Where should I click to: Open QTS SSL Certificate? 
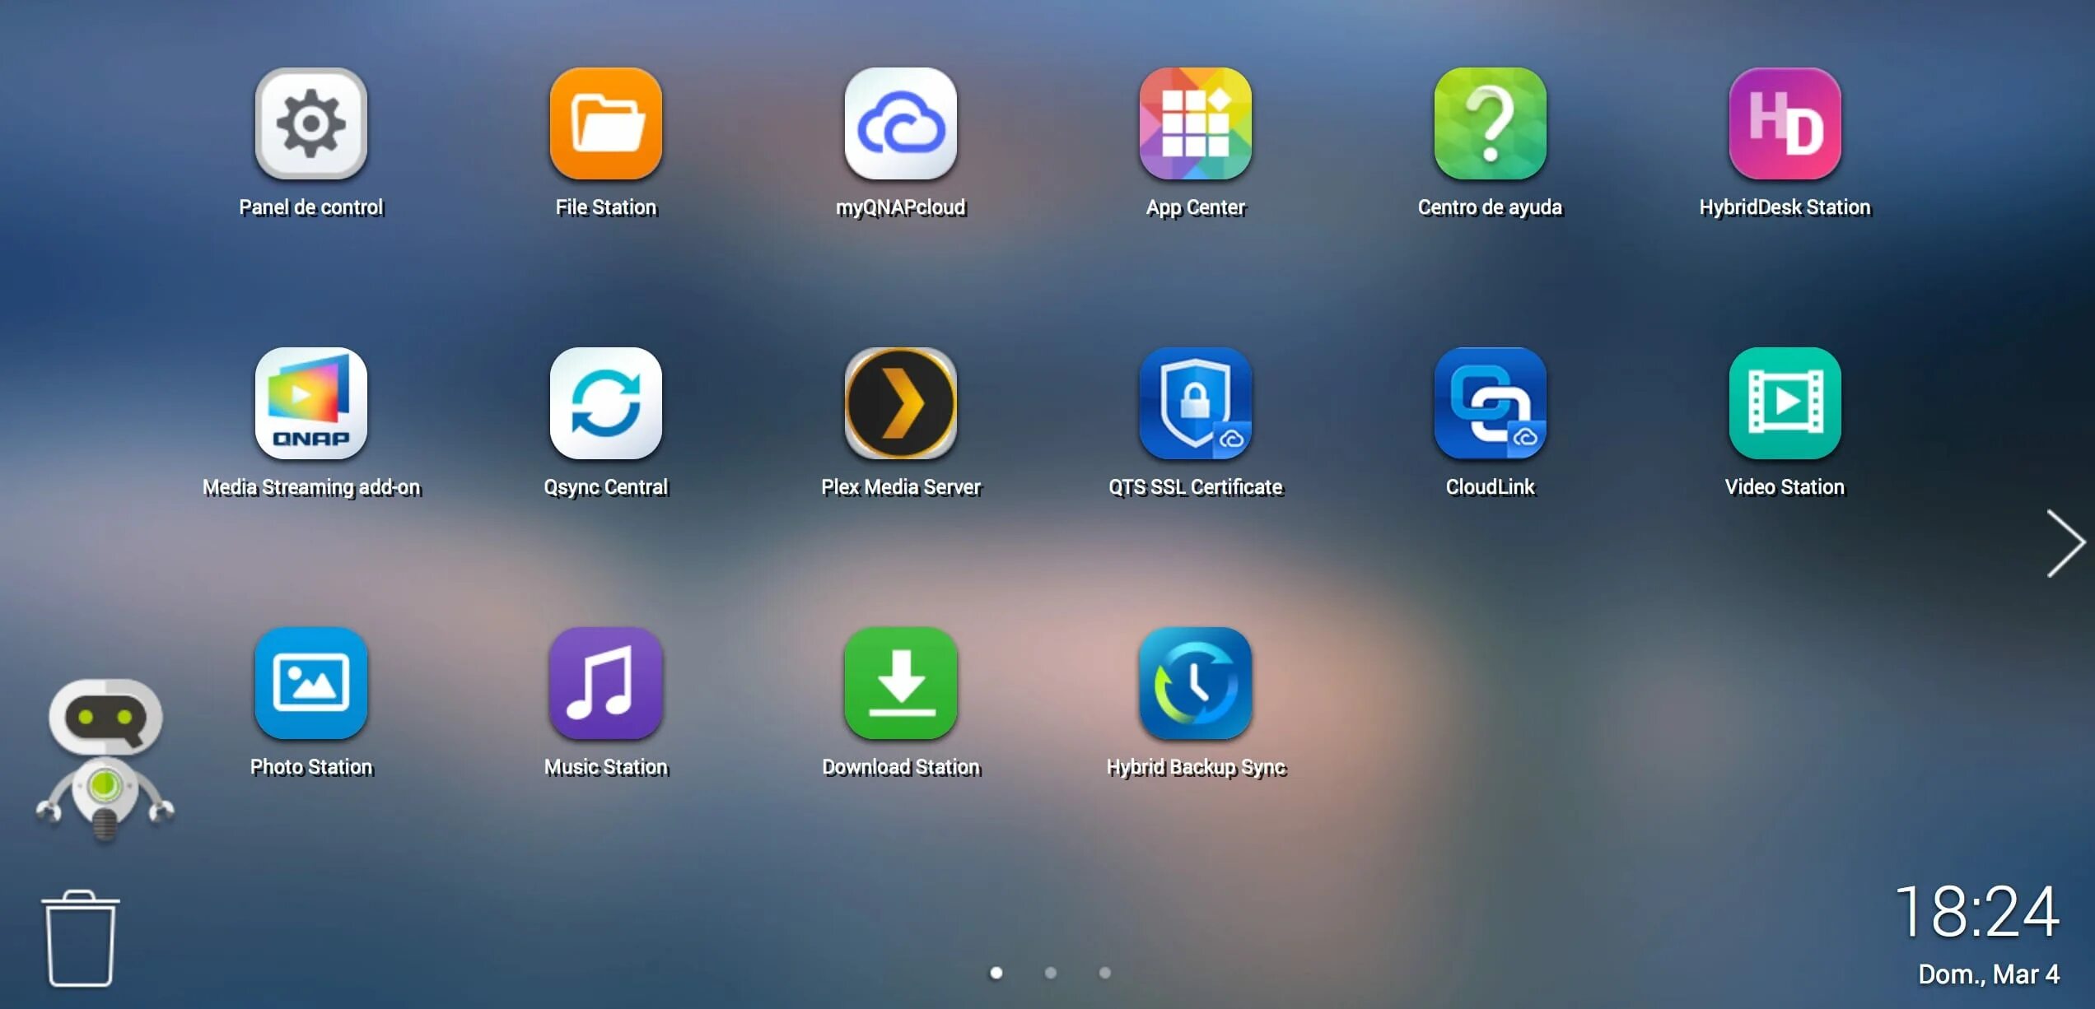coord(1195,403)
